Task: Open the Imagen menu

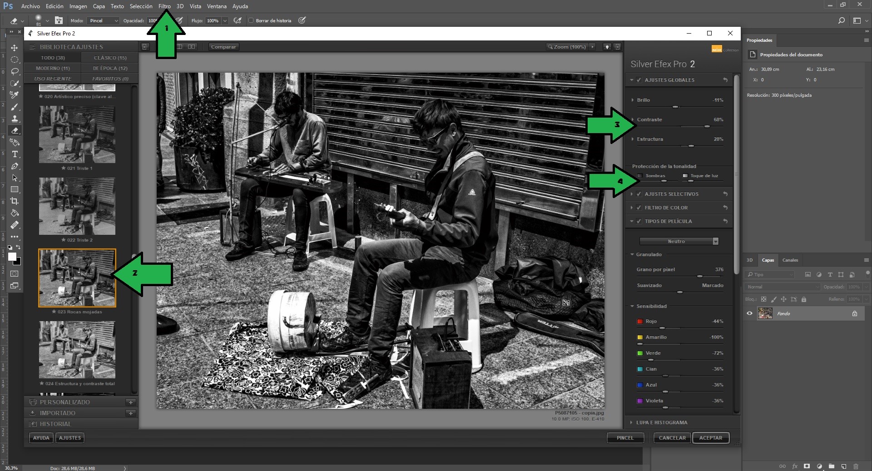Action: tap(78, 6)
